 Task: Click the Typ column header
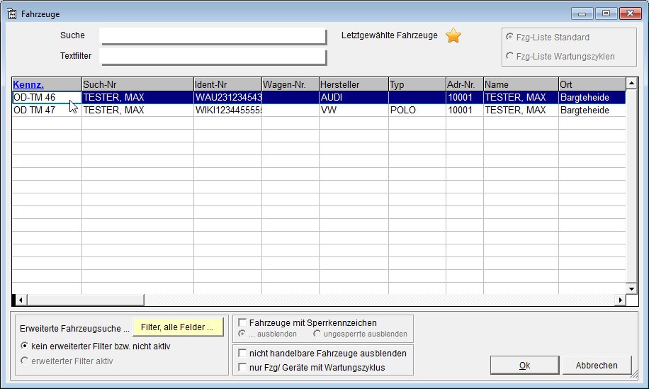coord(417,84)
